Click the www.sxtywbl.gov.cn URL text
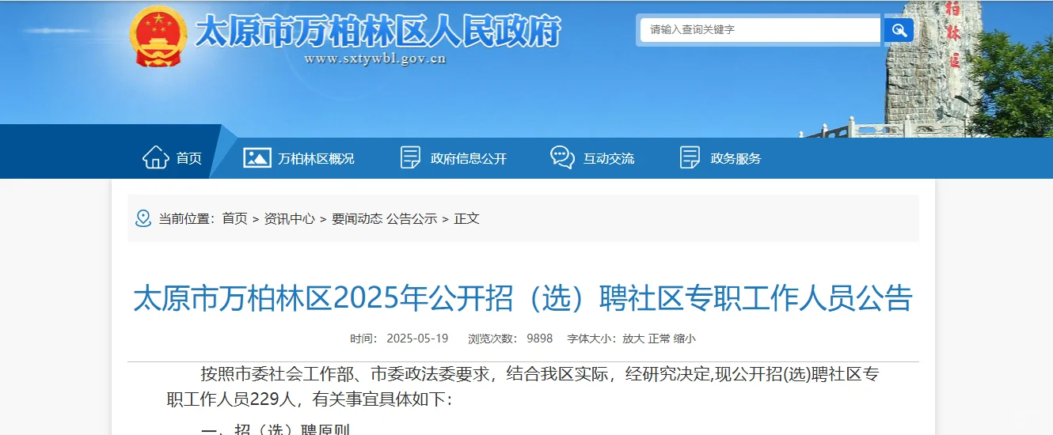Screen dimensions: 1053x435 tap(375, 59)
